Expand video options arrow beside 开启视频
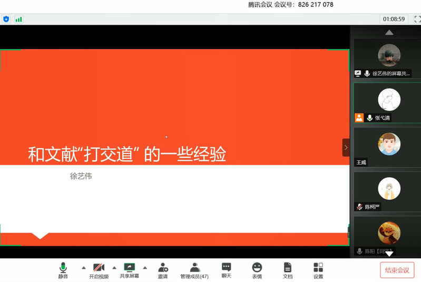 [114, 268]
